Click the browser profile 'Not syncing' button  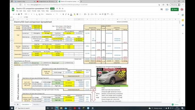(x=175, y=5)
